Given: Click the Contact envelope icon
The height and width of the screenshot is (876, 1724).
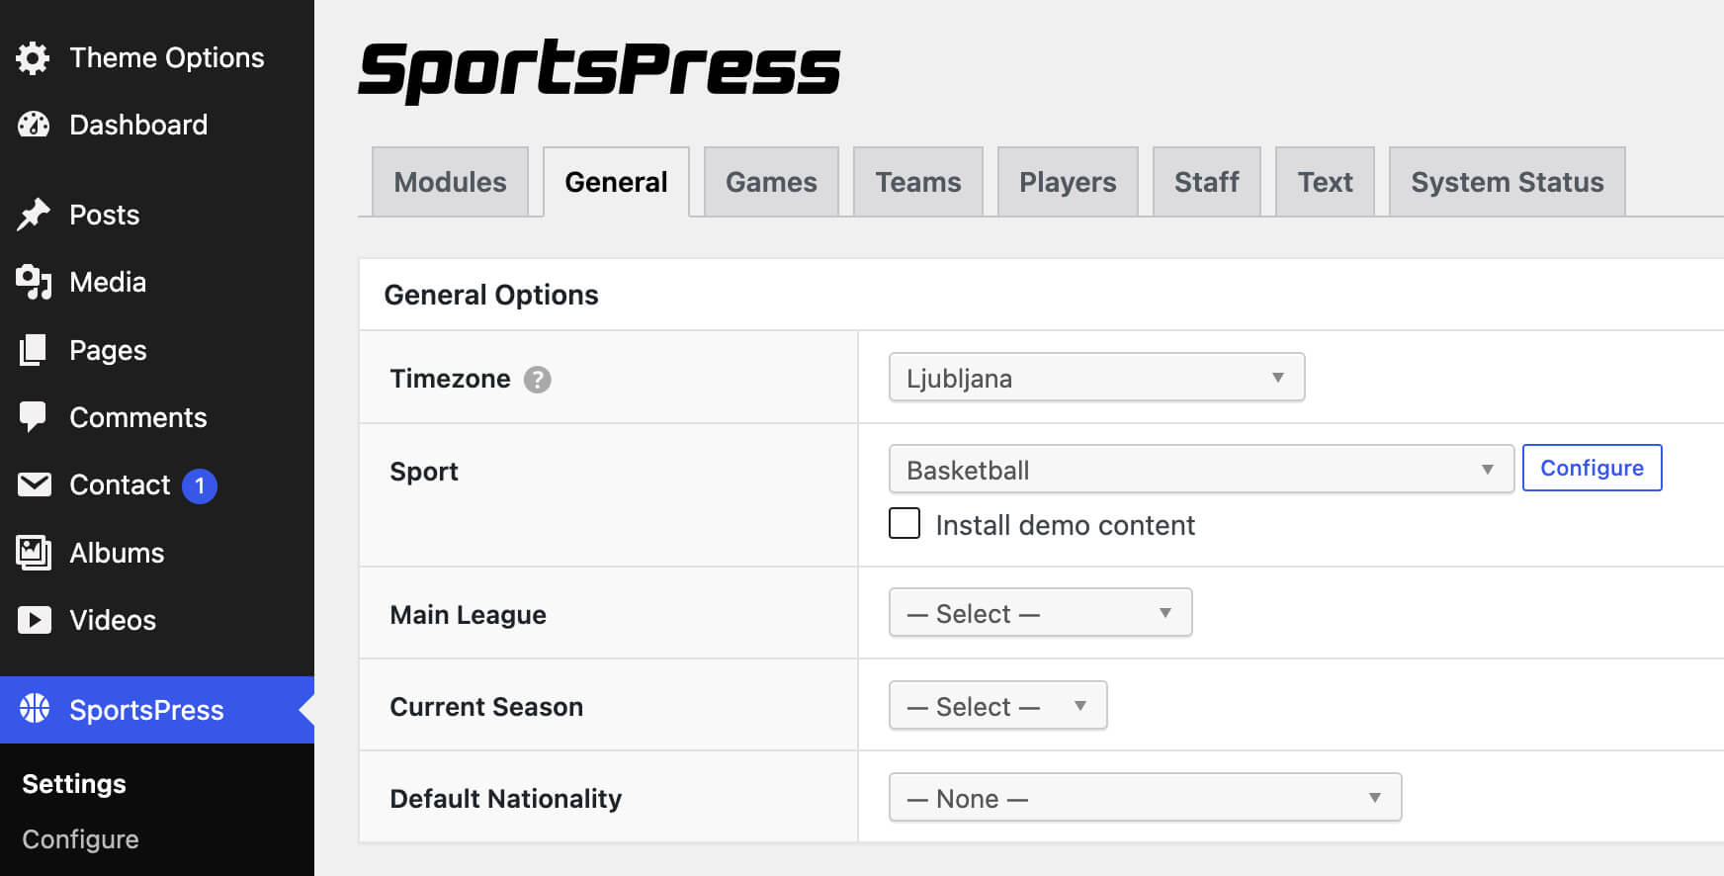Looking at the screenshot, I should pos(35,484).
